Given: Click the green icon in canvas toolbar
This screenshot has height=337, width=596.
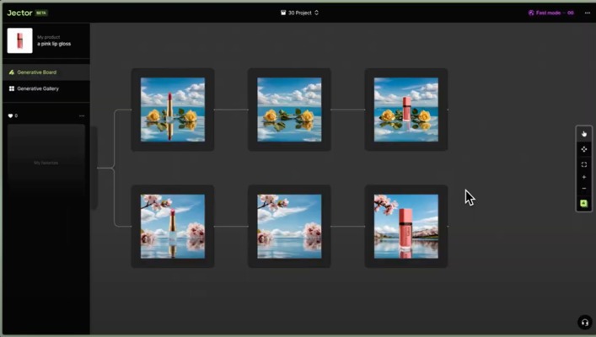Looking at the screenshot, I should tap(583, 204).
